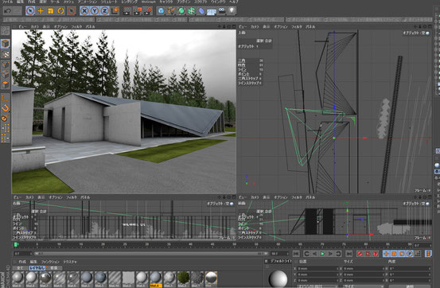Viewport: 440px width, 288px height.
Task: Click the X position input field
Action: [317, 269]
